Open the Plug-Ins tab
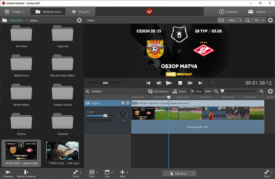The height and width of the screenshot is (179, 275). 80,12
